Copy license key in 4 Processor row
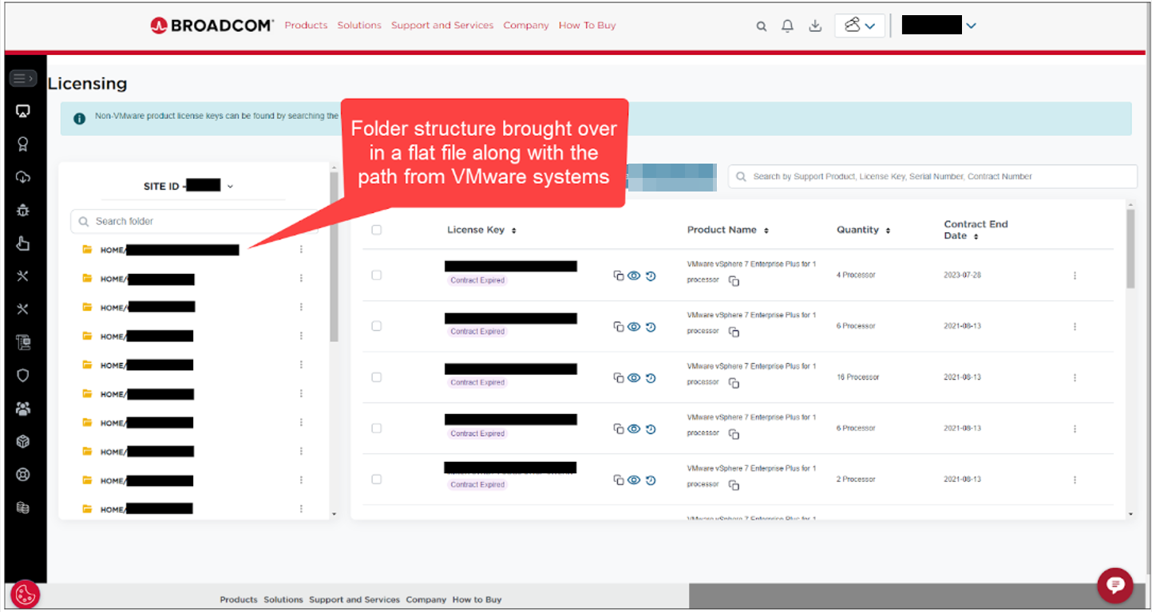Screen dimensions: 1152x612 point(618,275)
